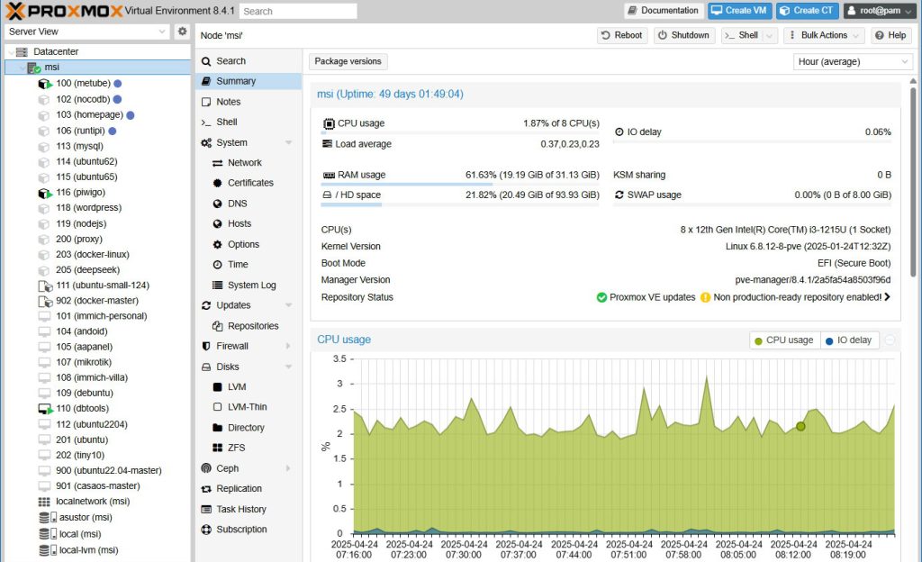Click the DNS globe icon
The width and height of the screenshot is (922, 562).
[x=218, y=204]
